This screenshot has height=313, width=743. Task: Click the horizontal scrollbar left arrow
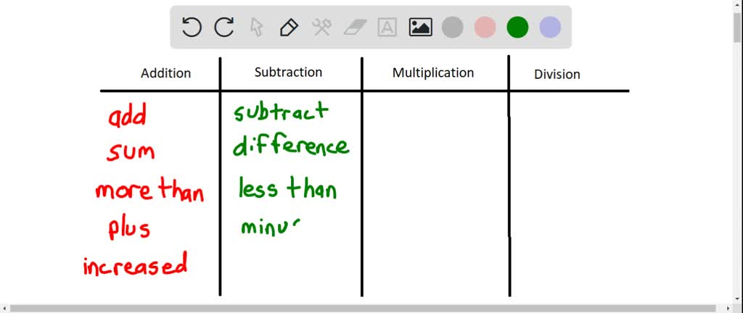click(6, 308)
